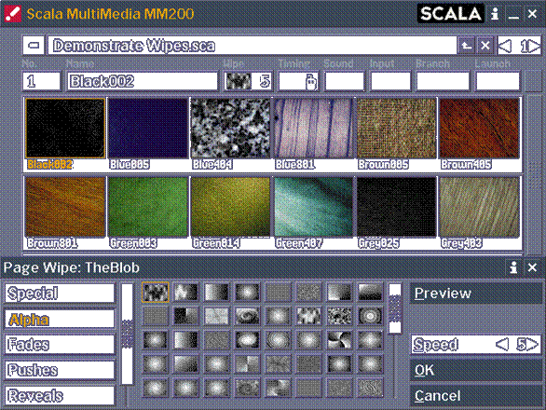
Task: Click the info icon next to SCALA logo
Action: click(495, 14)
